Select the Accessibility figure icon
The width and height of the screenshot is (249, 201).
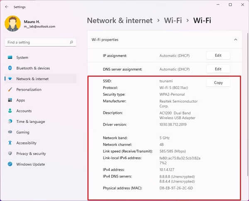(x=10, y=143)
